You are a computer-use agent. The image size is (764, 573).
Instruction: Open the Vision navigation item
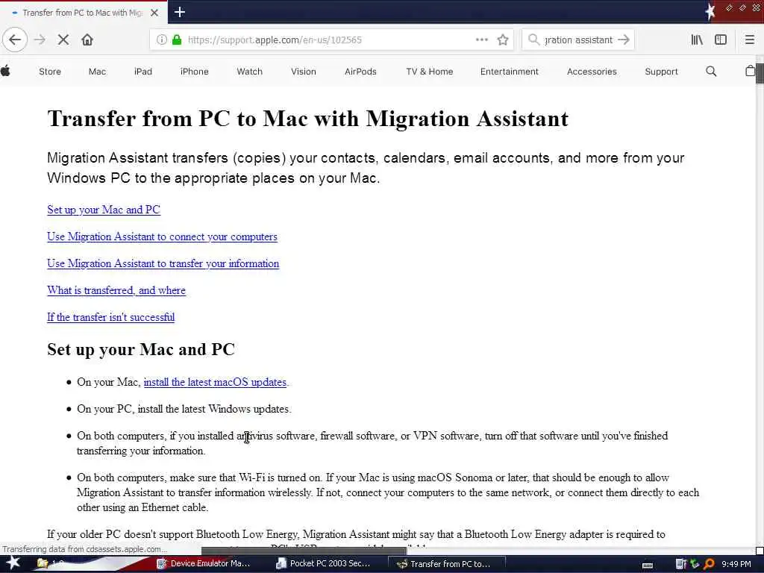304,72
